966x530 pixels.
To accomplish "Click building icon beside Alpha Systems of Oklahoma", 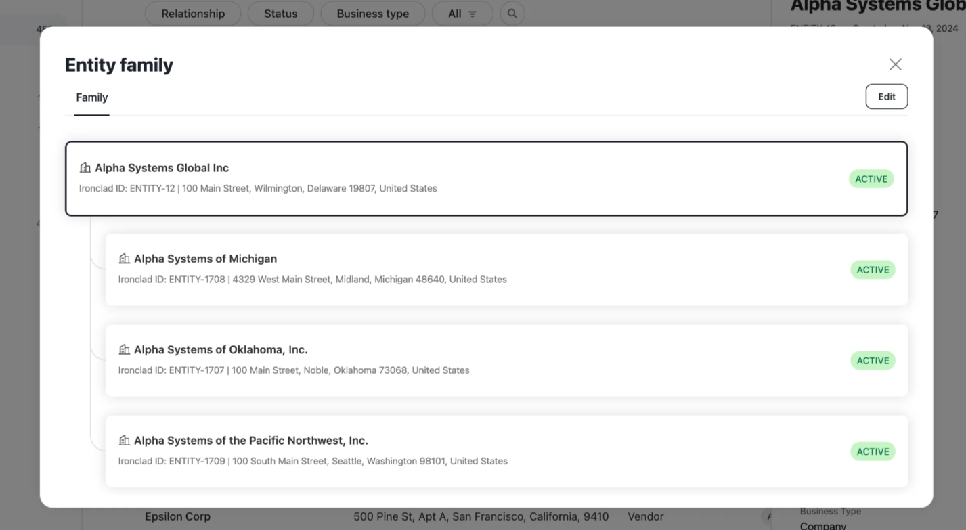I will pos(125,350).
